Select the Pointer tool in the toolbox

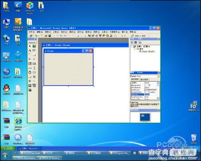click(x=30, y=46)
